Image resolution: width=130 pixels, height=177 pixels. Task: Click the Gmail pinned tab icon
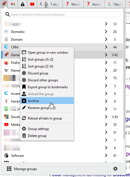pos(13,4)
